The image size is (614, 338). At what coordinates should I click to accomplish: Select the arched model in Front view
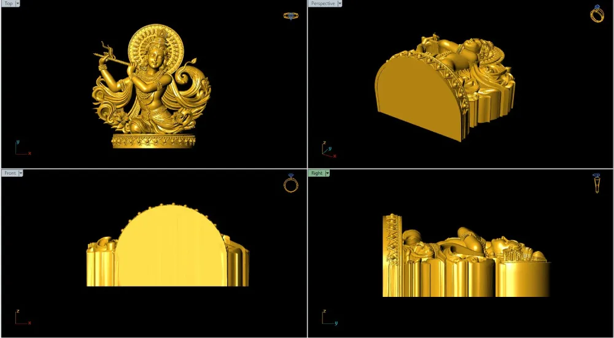168,245
